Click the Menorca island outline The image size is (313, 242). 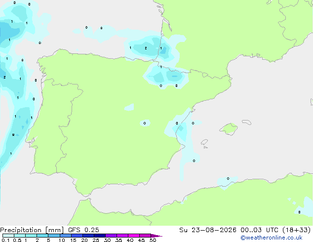click(247, 122)
